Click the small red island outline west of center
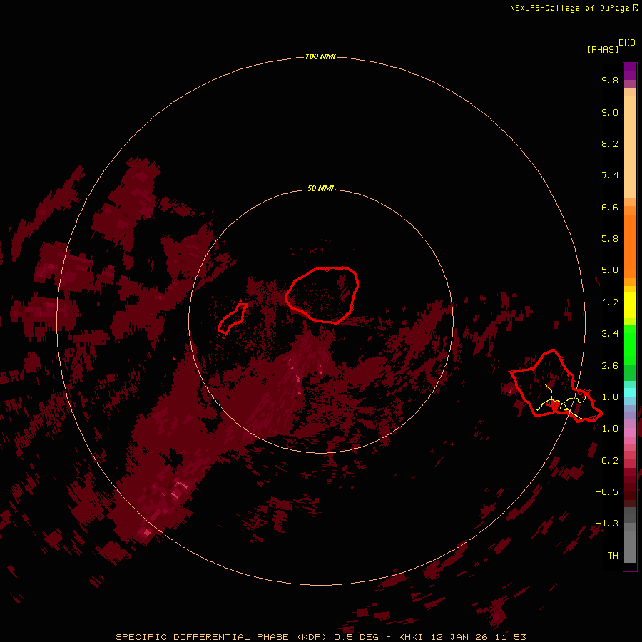642x642 pixels. tap(233, 319)
